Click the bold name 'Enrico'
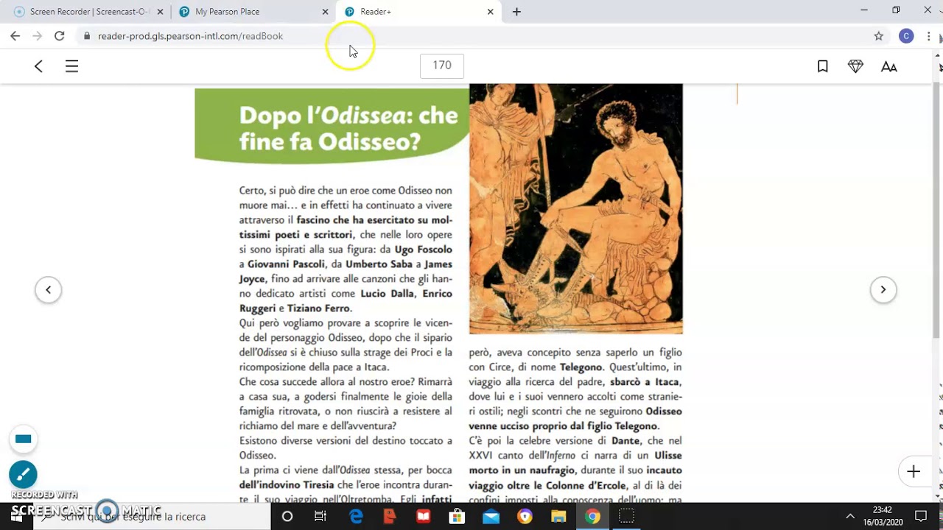This screenshot has height=530, width=943. point(438,294)
